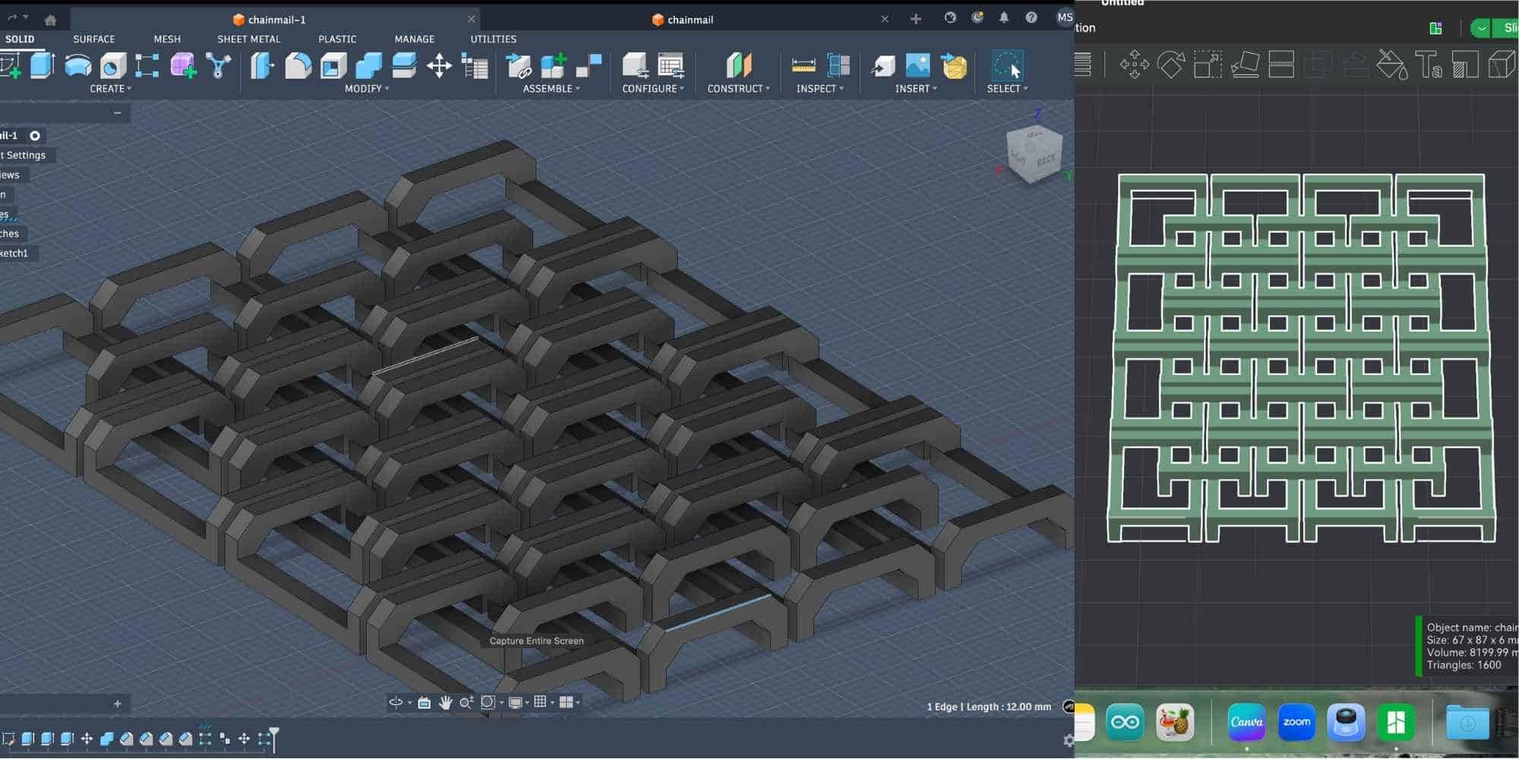Open the MANAGE tab
This screenshot has height=759, width=1519.
click(415, 39)
